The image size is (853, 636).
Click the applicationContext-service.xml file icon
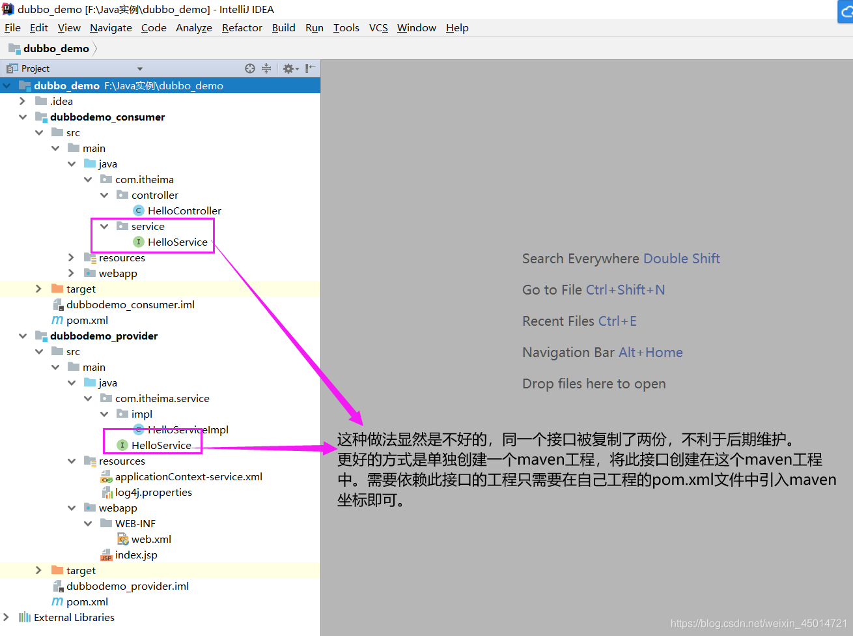[106, 476]
